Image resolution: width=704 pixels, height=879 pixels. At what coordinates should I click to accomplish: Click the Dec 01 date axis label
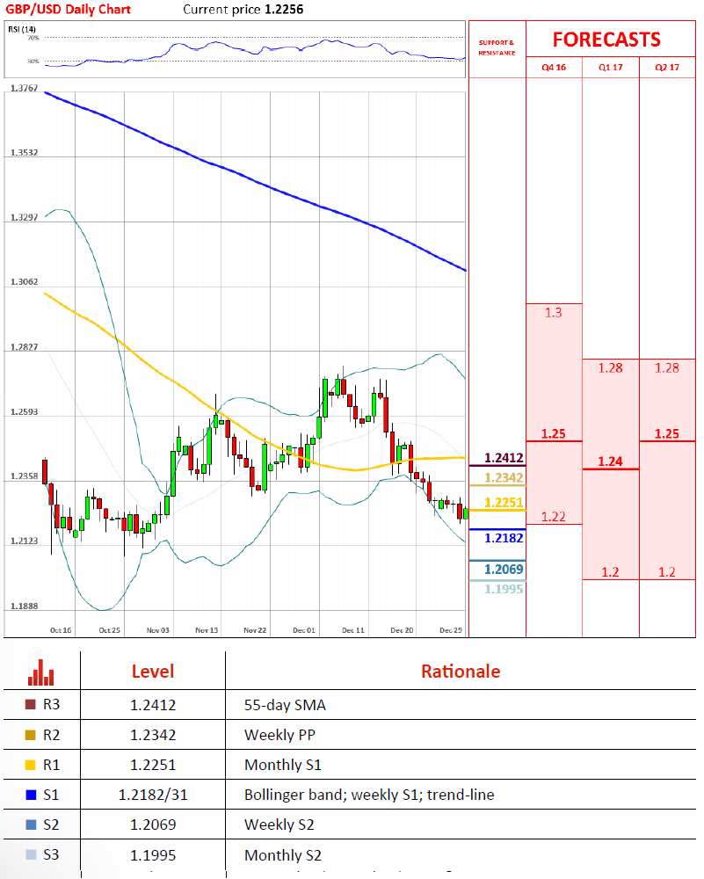(304, 630)
